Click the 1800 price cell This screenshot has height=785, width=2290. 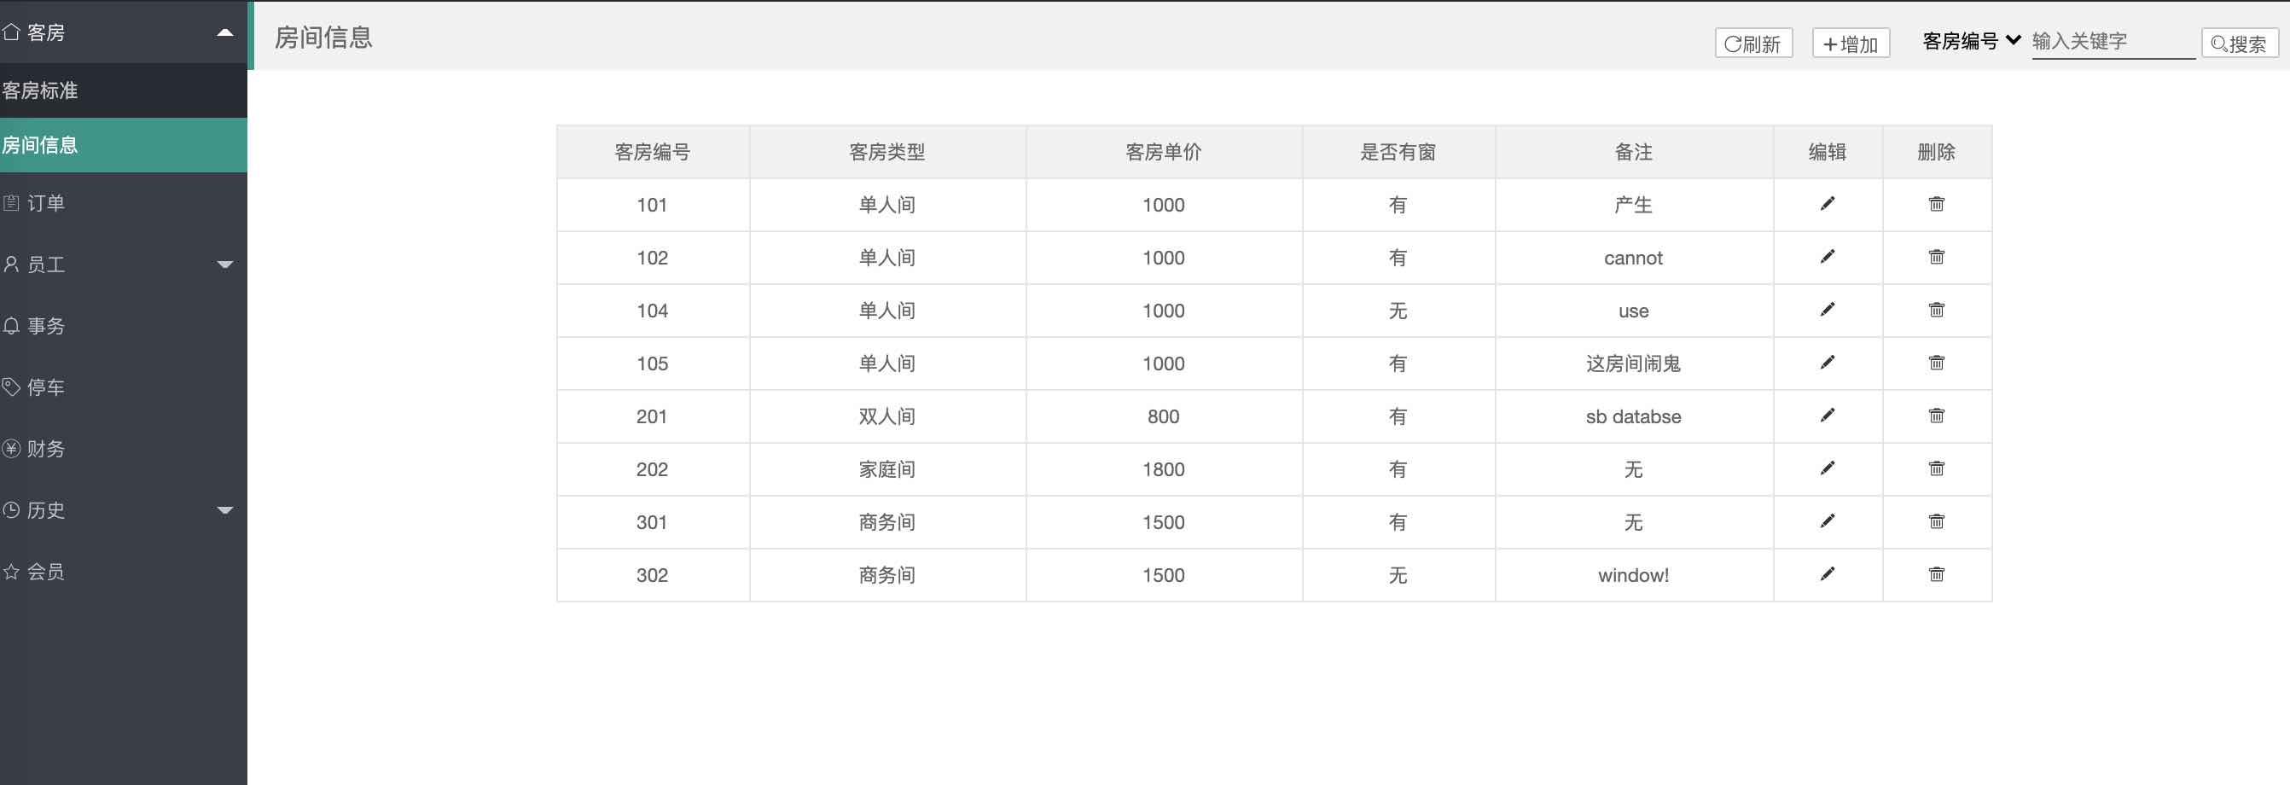1164,469
